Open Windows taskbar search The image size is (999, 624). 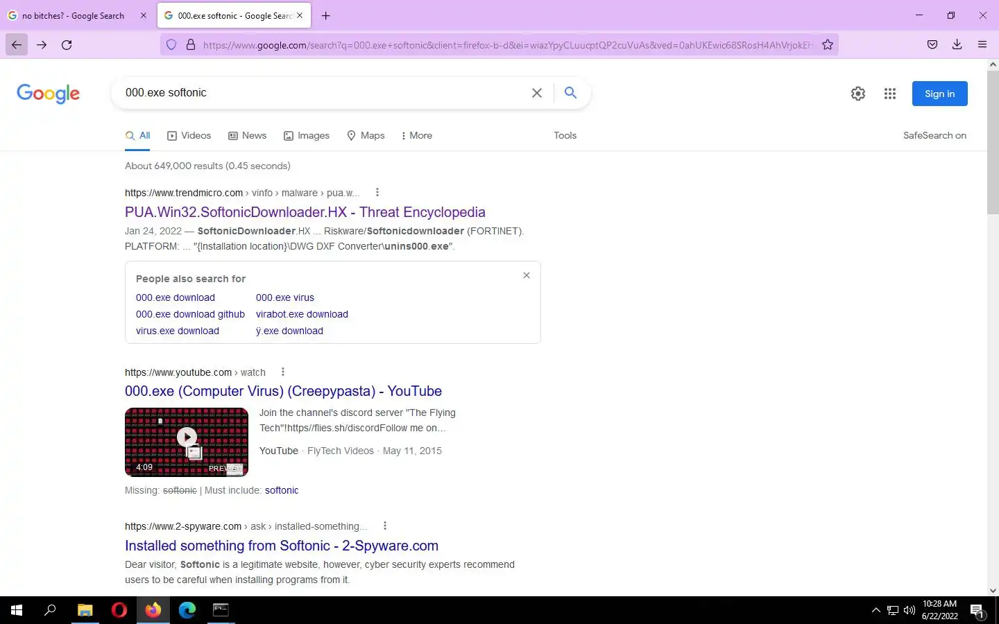pyautogui.click(x=50, y=610)
